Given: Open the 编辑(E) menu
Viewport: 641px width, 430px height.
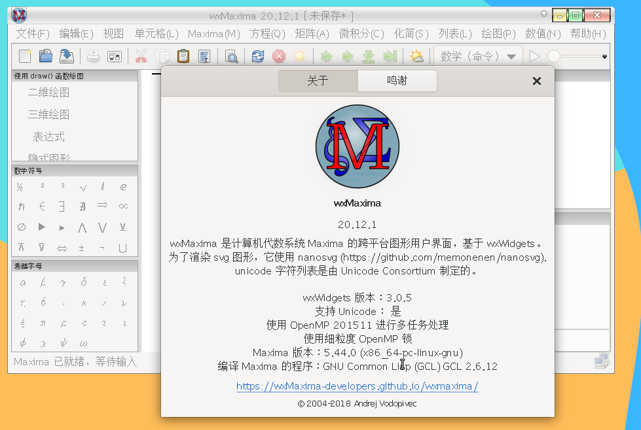Looking at the screenshot, I should coord(77,33).
